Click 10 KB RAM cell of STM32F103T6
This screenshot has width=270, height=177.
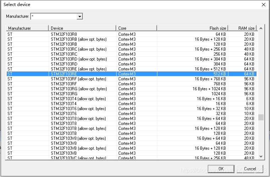249,114
